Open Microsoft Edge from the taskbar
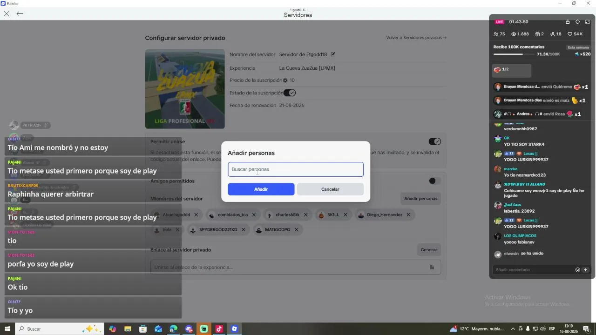 tap(173, 329)
